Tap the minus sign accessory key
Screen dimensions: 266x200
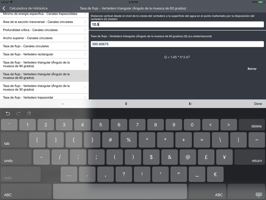63,104
